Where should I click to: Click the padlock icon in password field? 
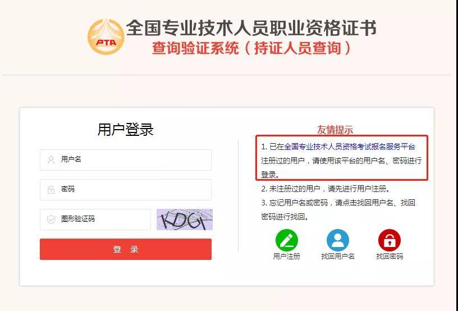(51, 190)
